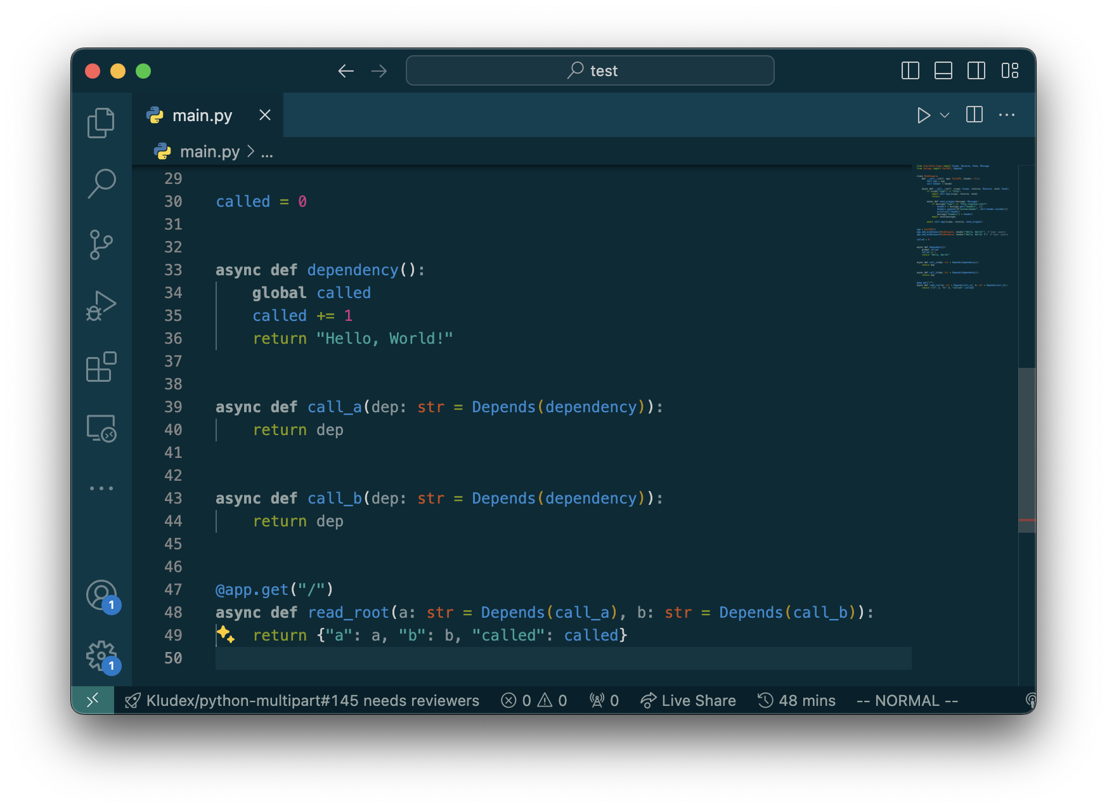Click the AI sparkle icon on line 49
Screen dimensions: 1107x808
click(x=226, y=634)
